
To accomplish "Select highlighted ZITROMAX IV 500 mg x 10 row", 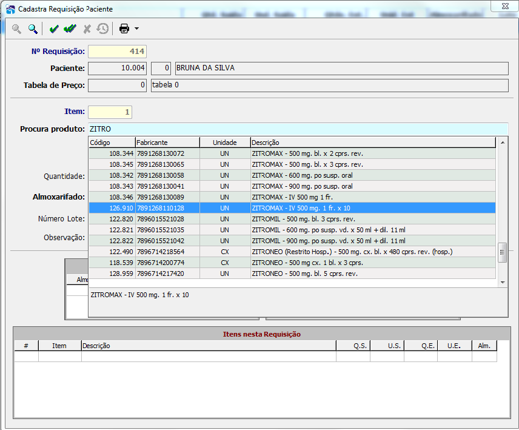I will coord(292,208).
